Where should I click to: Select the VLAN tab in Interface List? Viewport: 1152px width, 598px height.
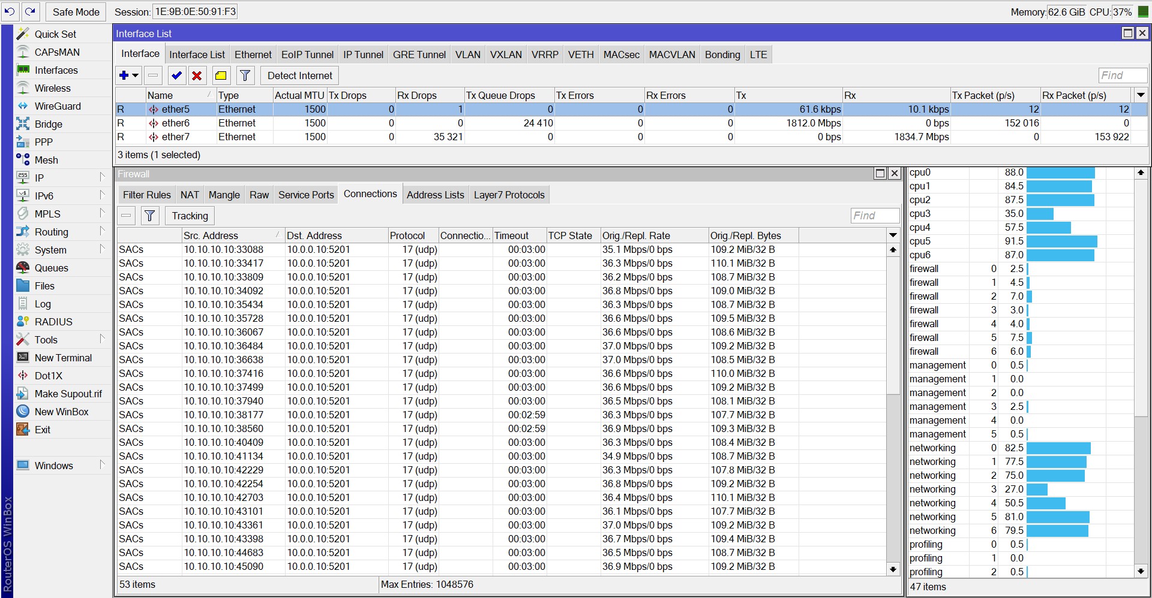467,55
